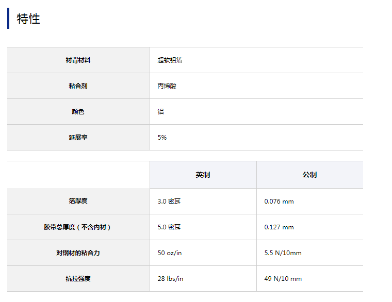Viewport: 392px width, 302px height.
Task: Click the 公制 column header
Action: click(309, 175)
